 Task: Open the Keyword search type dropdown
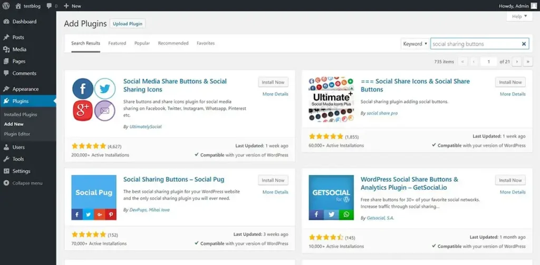click(415, 44)
